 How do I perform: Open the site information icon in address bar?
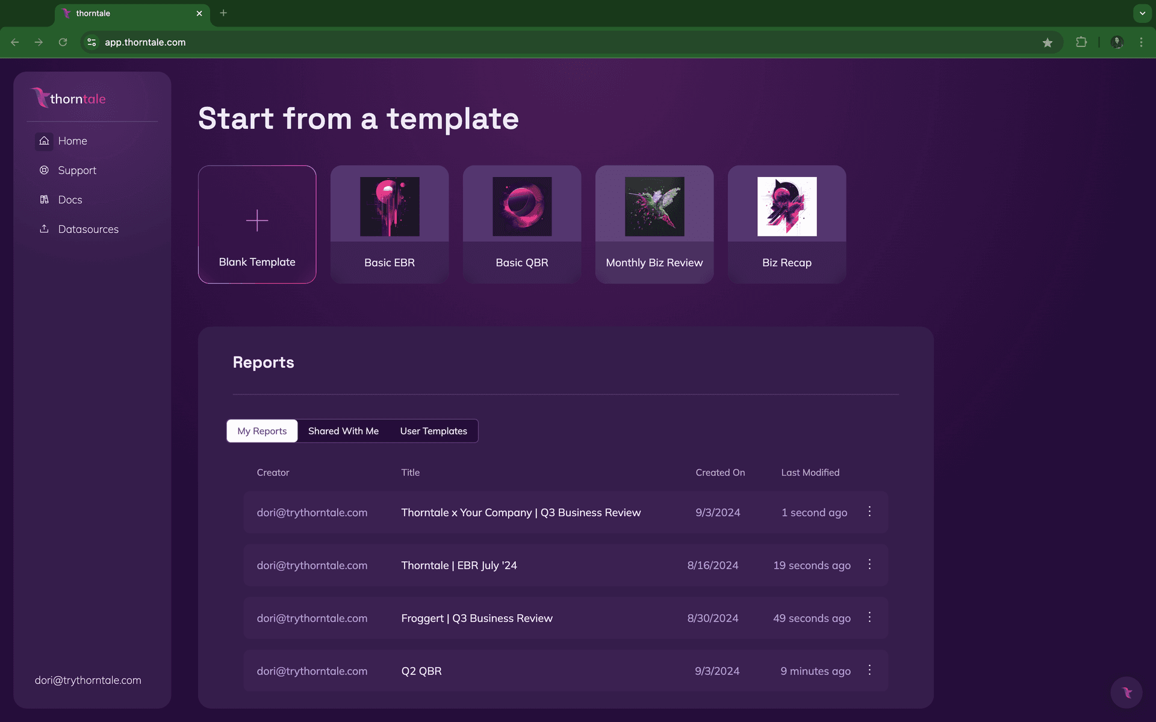click(x=92, y=42)
